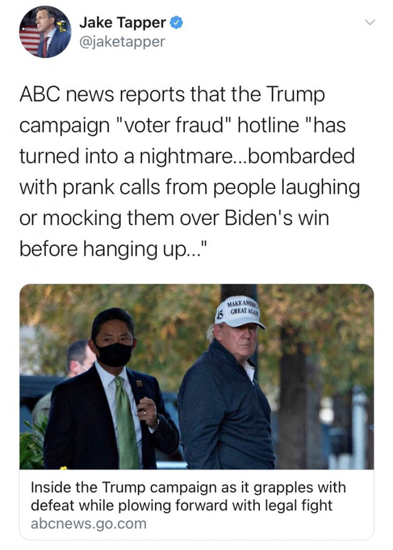
Task: Click the green tie in the photo
Action: (x=127, y=423)
